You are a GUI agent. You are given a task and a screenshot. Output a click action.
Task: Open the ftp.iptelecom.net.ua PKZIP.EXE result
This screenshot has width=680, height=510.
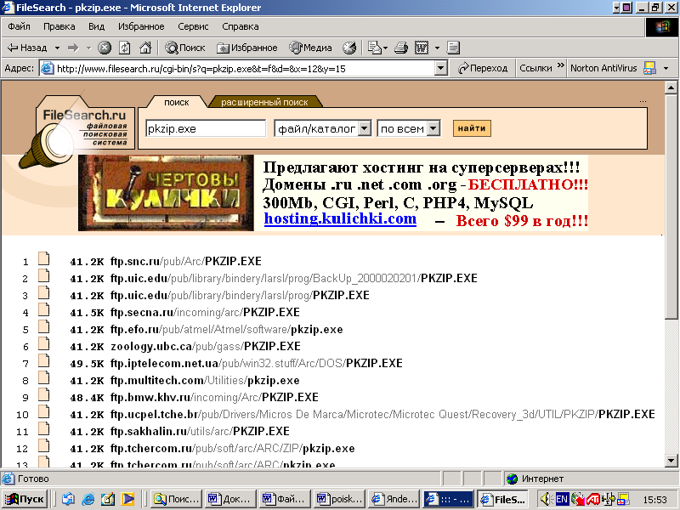click(x=257, y=363)
